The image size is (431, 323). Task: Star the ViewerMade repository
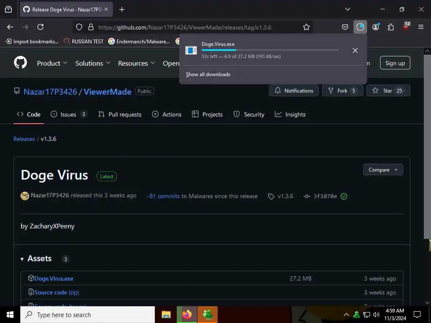(388, 91)
